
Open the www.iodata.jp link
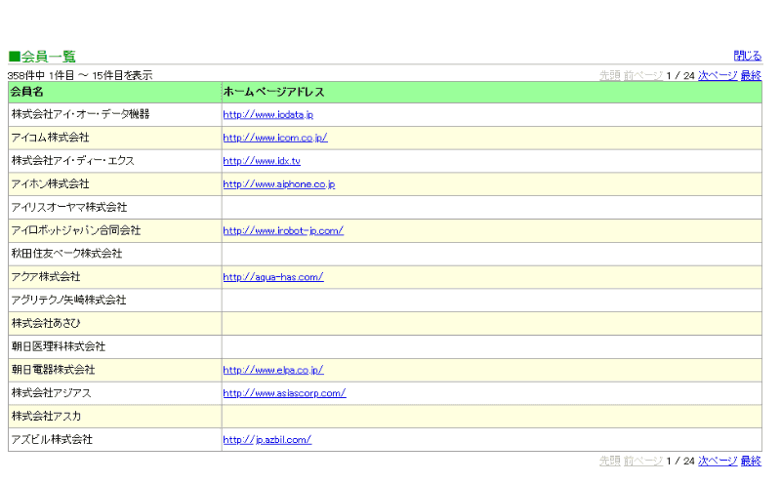click(267, 114)
